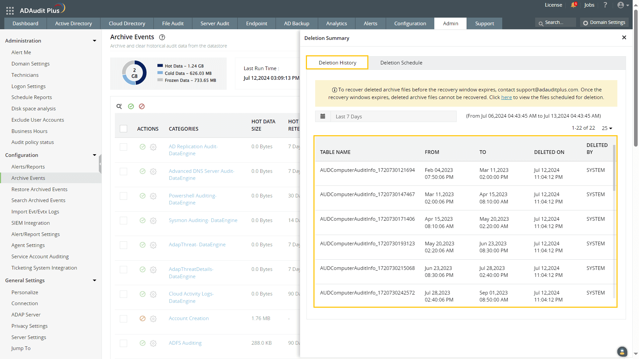This screenshot has width=639, height=359.
Task: Click the calendar icon in Deletion History
Action: 322,116
